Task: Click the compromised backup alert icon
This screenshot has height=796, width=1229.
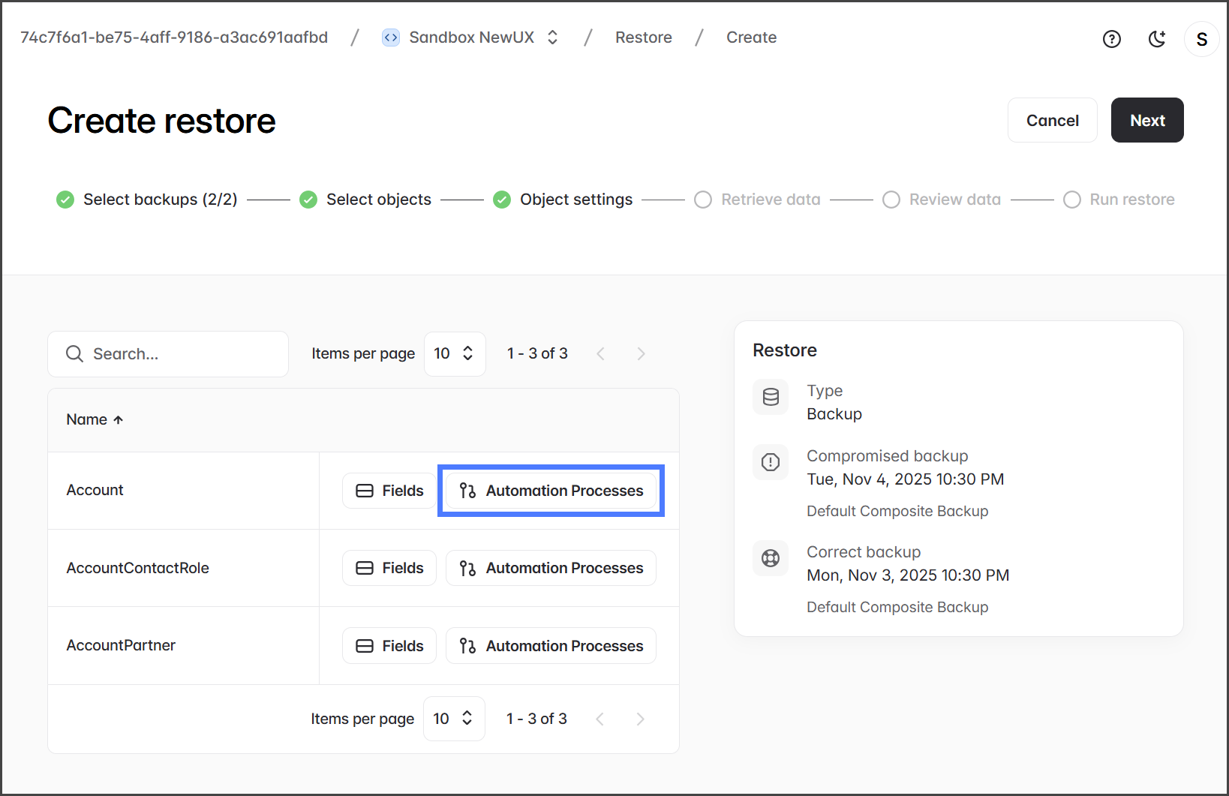Action: tap(771, 462)
